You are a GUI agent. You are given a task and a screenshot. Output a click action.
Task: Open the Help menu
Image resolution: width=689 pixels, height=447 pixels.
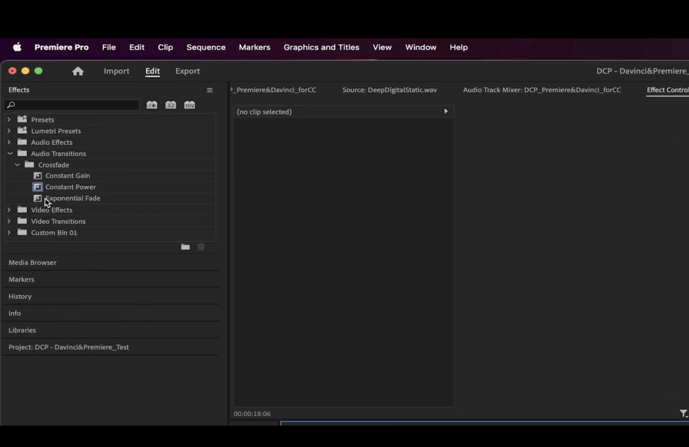(x=459, y=48)
